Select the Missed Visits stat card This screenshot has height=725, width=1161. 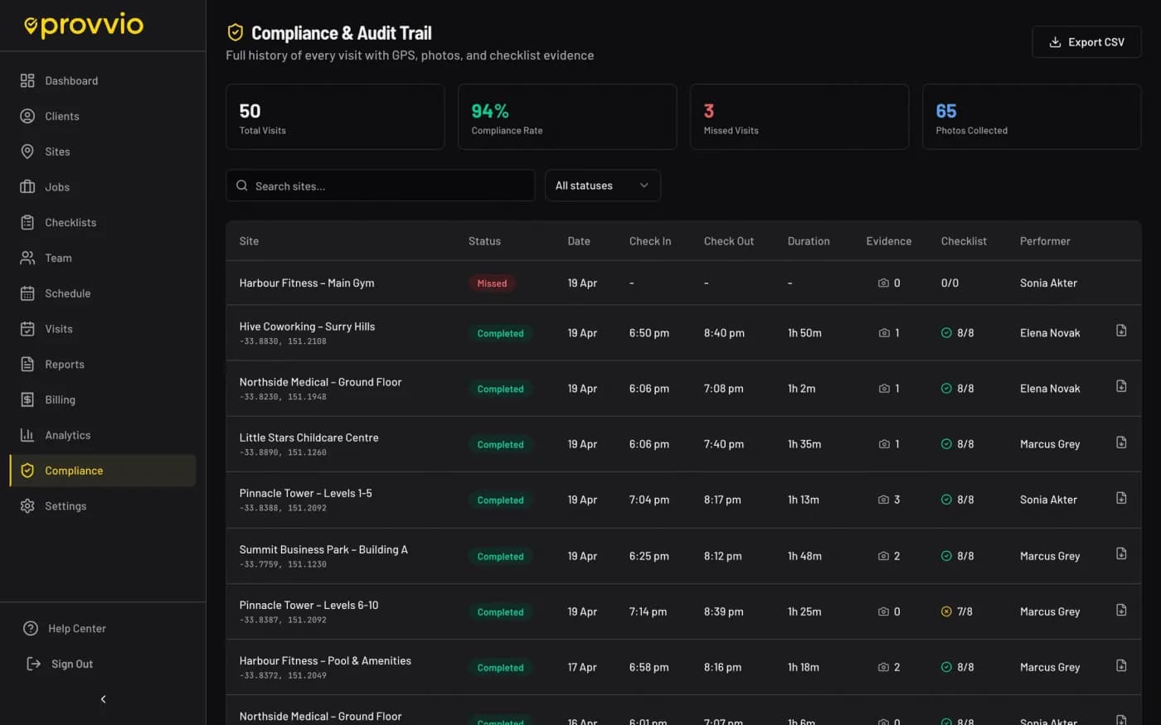click(799, 117)
